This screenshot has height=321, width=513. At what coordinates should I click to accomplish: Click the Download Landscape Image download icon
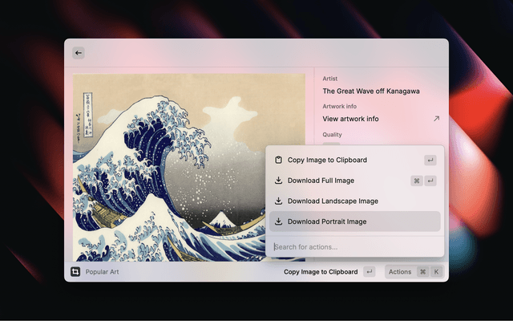(278, 201)
